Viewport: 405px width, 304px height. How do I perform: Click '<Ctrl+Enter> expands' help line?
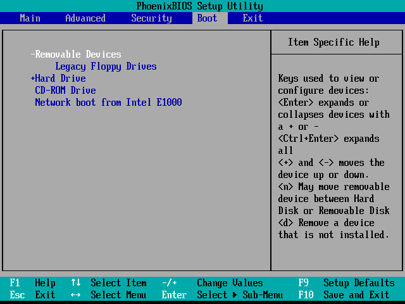pyautogui.click(x=328, y=139)
